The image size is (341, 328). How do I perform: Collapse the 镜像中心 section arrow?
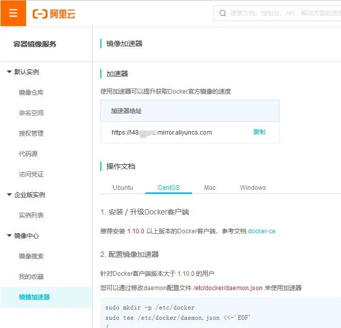9,235
